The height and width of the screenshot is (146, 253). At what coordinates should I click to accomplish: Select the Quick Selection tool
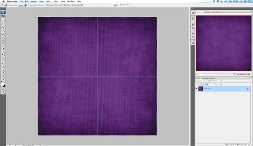[x=3, y=24]
